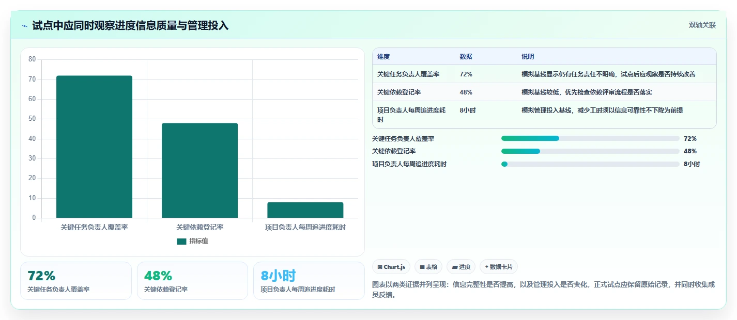Viewport: 737px width, 320px height.
Task: Click the 8小时 value beside the progress bar
Action: pos(692,164)
